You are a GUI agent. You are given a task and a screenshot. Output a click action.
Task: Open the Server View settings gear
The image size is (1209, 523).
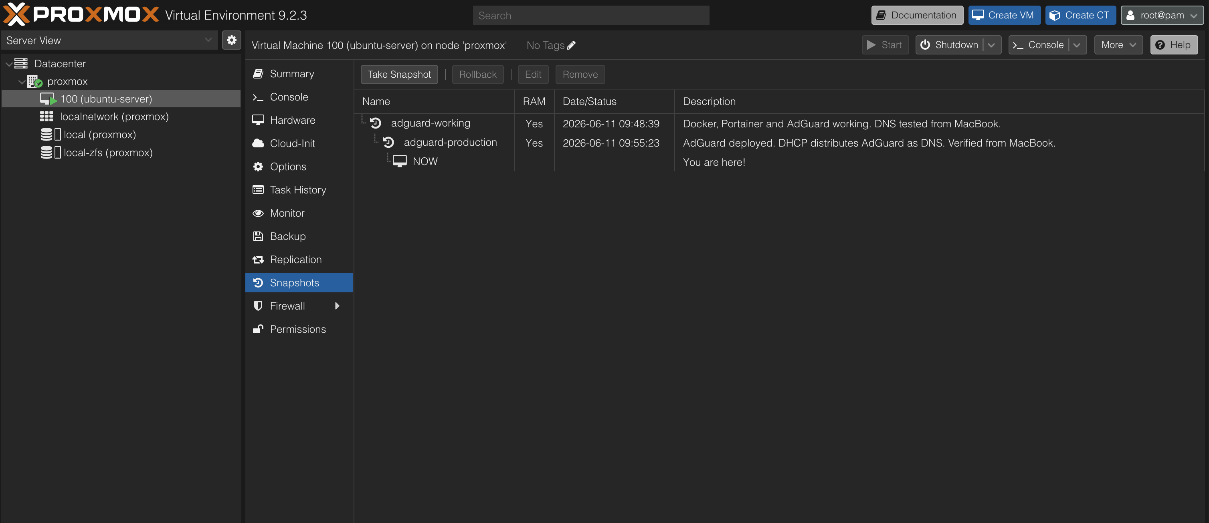click(231, 40)
